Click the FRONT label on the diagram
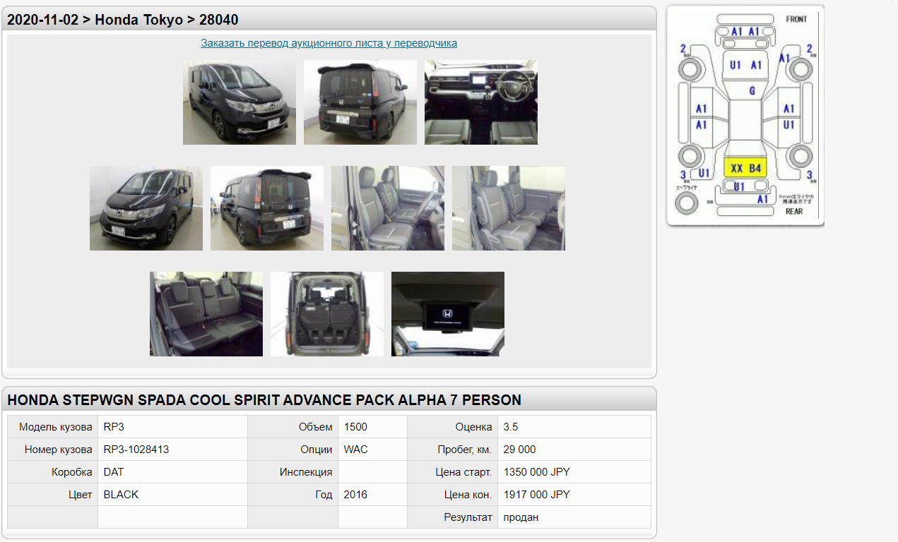898x542 pixels. coord(796,19)
